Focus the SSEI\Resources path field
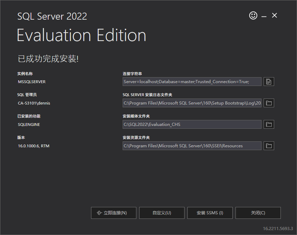The height and width of the screenshot is (235, 297). 192,146
